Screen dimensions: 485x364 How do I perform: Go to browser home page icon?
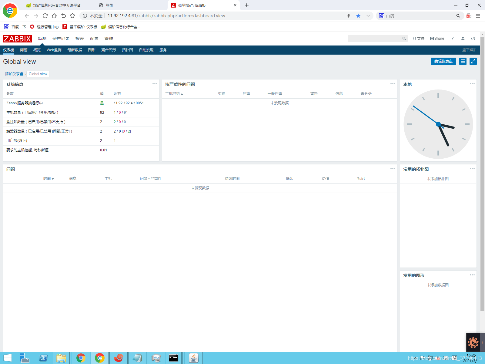click(x=54, y=16)
